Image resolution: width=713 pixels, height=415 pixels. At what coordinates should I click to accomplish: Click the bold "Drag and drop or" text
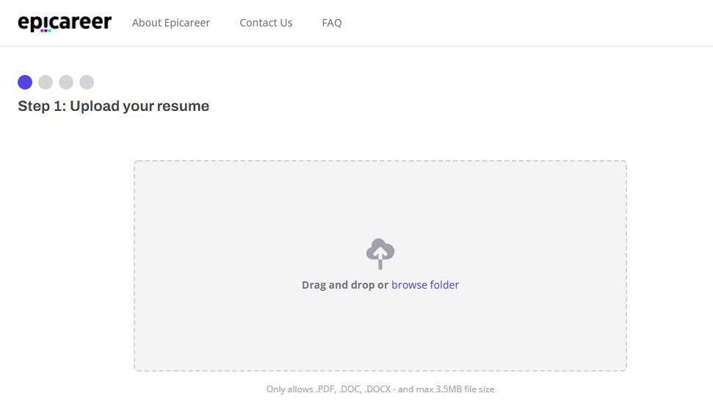pos(345,285)
